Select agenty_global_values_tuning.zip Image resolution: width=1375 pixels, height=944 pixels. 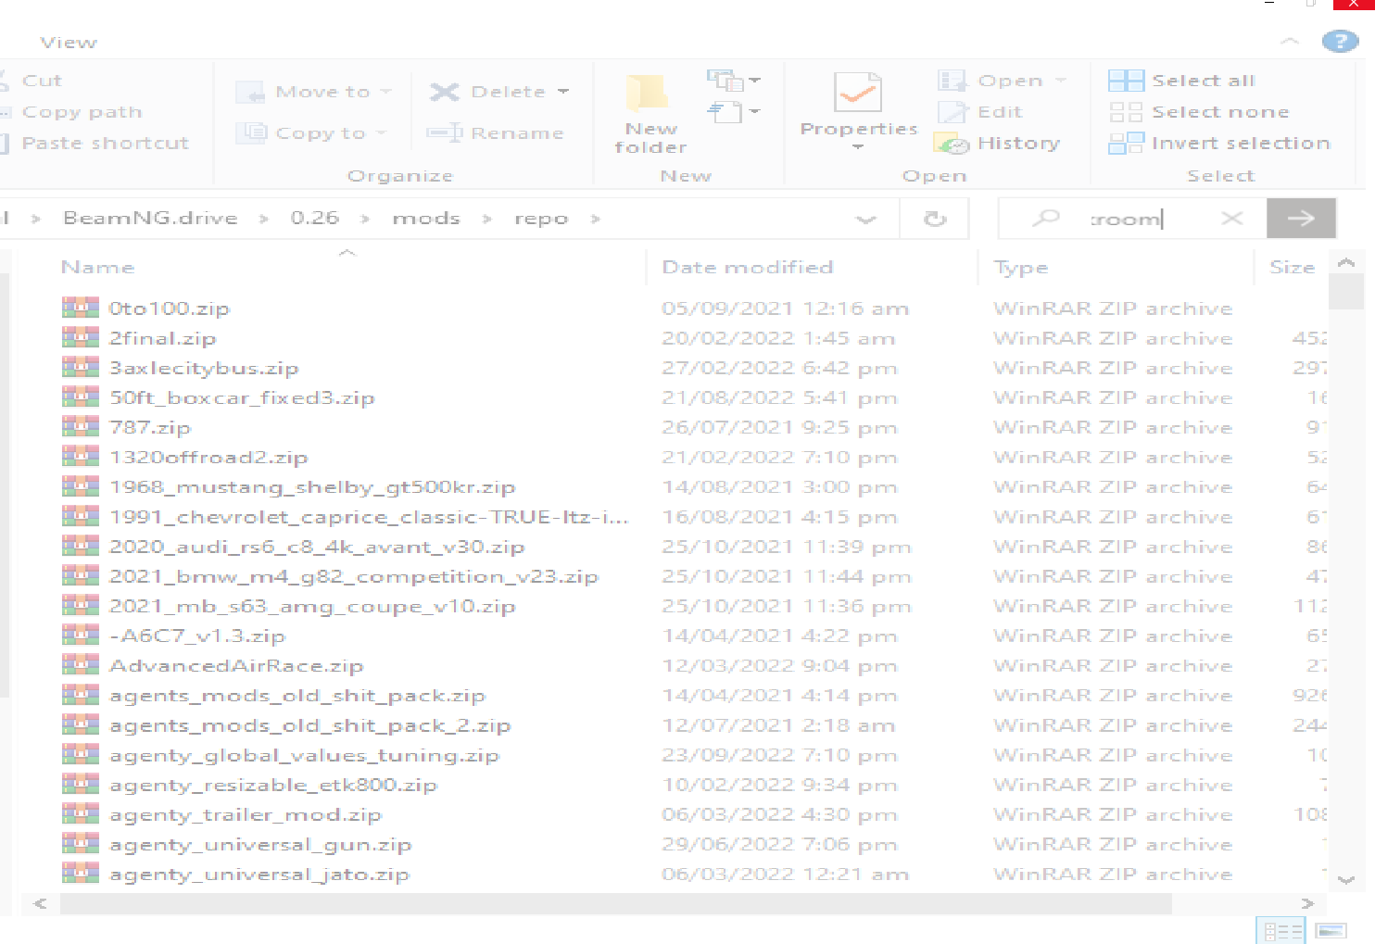[305, 755]
